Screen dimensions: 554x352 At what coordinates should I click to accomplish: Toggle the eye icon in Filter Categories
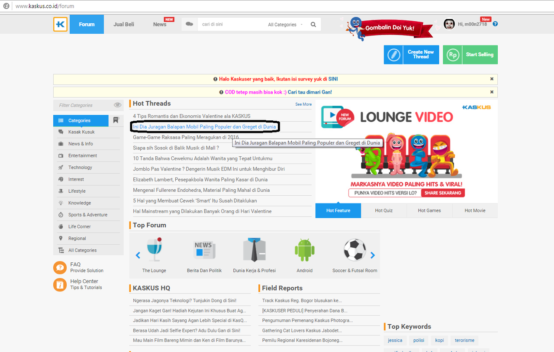tap(117, 105)
